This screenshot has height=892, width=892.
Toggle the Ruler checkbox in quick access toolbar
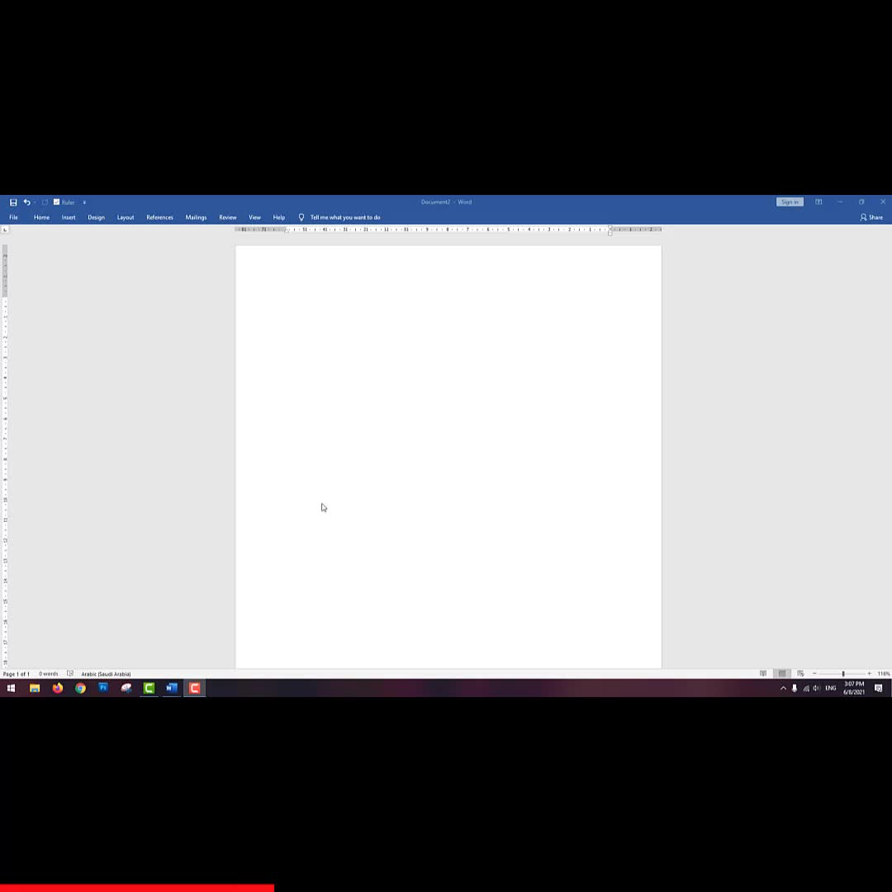[57, 202]
